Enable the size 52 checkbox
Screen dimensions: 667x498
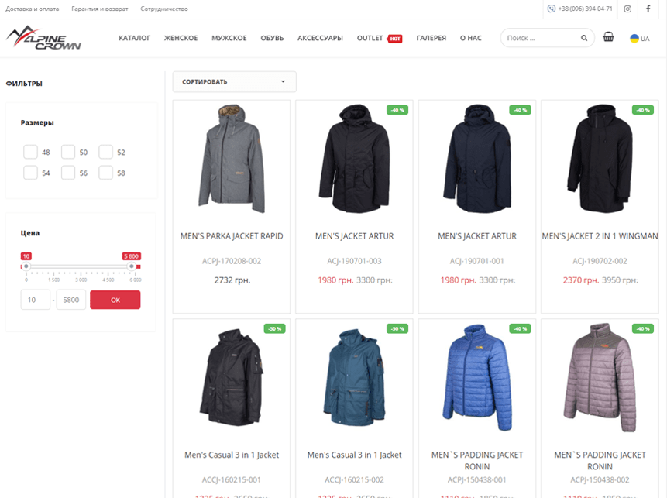tap(106, 152)
